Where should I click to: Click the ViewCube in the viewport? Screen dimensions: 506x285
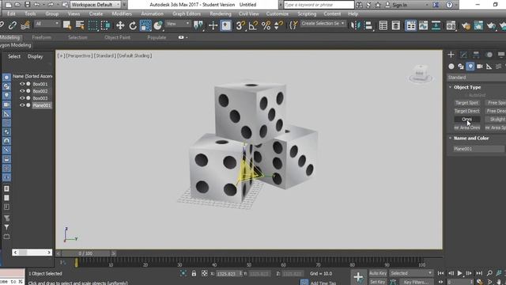point(421,74)
